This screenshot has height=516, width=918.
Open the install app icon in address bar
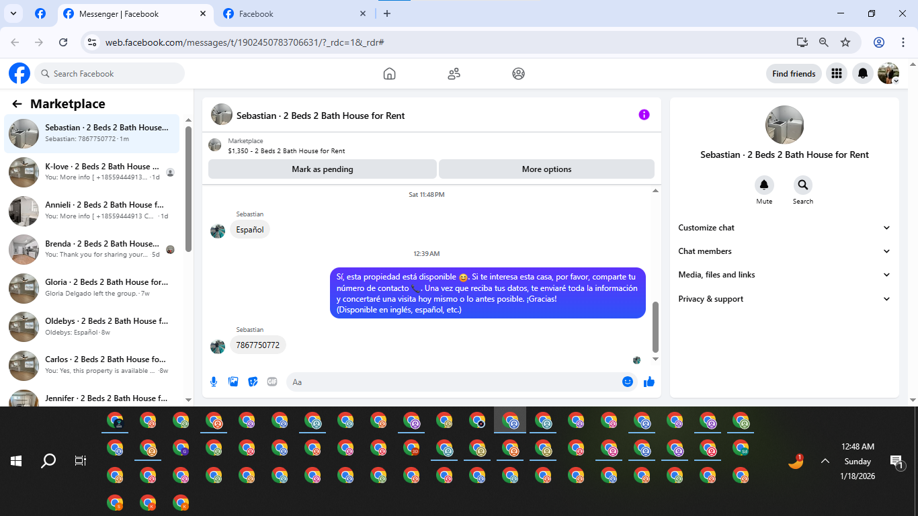[x=802, y=42]
